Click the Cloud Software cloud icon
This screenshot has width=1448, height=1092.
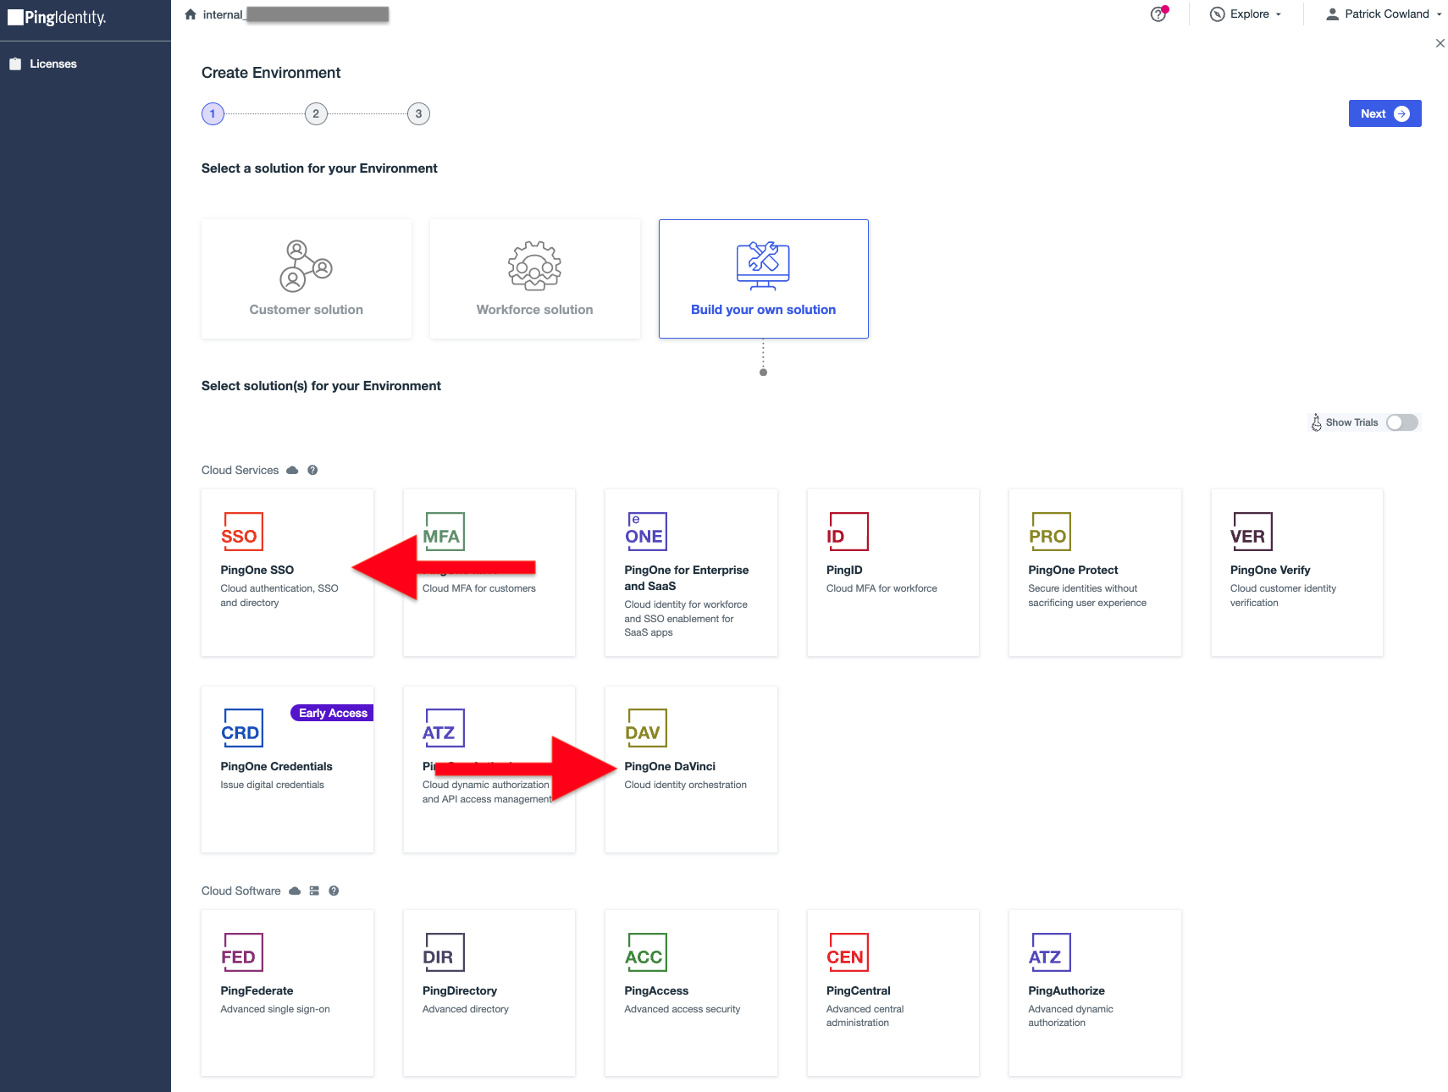pyautogui.click(x=295, y=891)
